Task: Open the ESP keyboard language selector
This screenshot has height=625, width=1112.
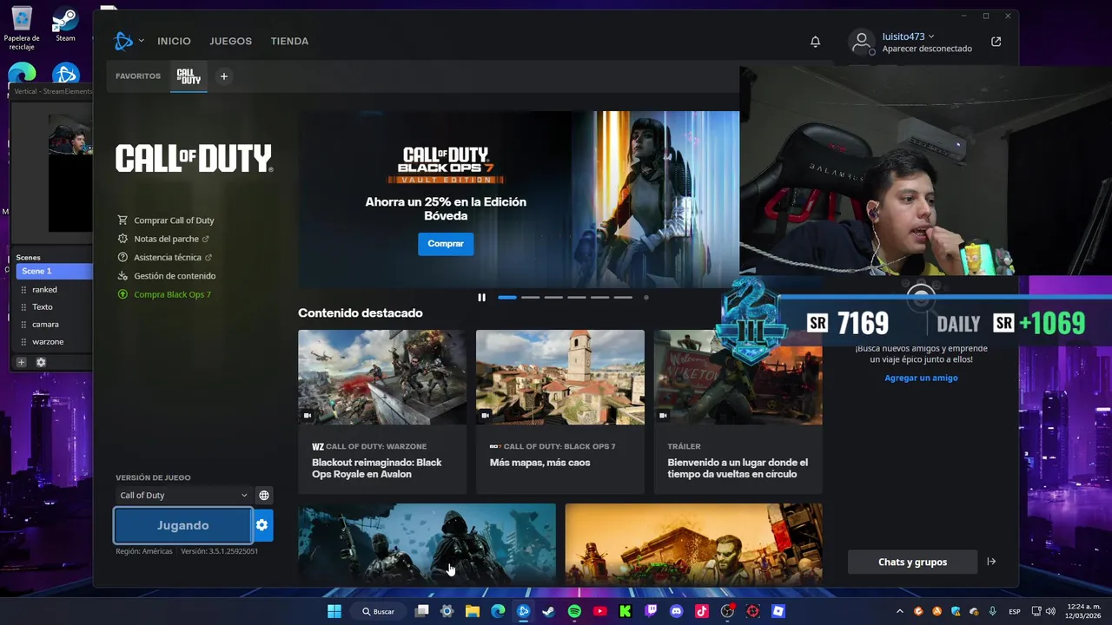Action: pyautogui.click(x=1015, y=611)
